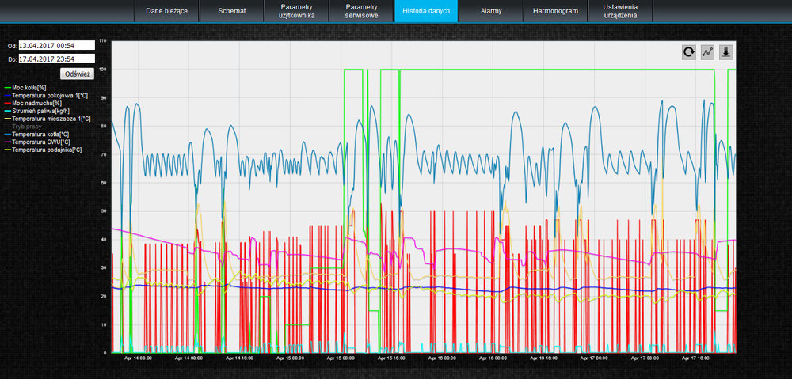Screen dimensions: 792x379
Task: Toggle Moc nadmuchu[%] legend entry
Action: point(36,103)
